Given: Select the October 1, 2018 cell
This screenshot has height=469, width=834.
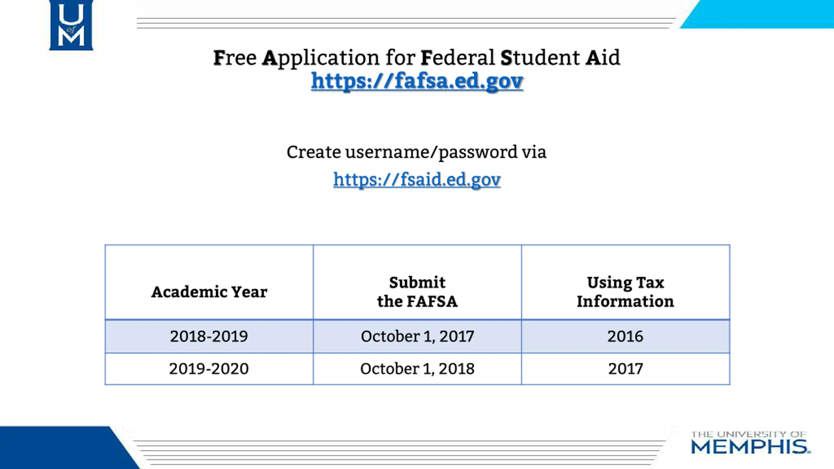Looking at the screenshot, I should pyautogui.click(x=417, y=369).
